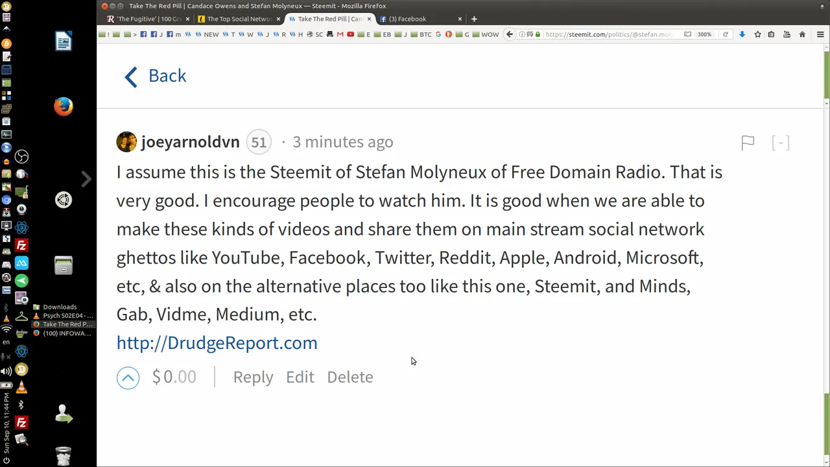Click Delete under the comment
Screen dimensions: 830x467
click(x=350, y=377)
